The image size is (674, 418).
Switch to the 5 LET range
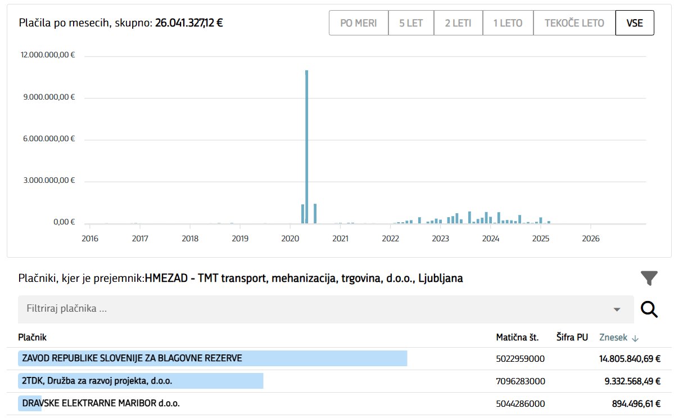point(411,23)
